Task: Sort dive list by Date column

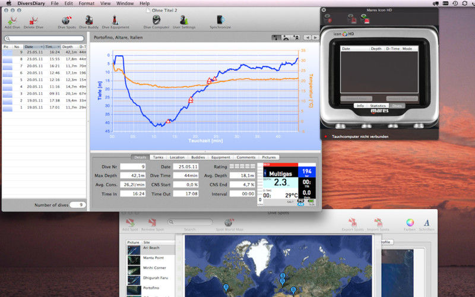Action: pyautogui.click(x=33, y=47)
